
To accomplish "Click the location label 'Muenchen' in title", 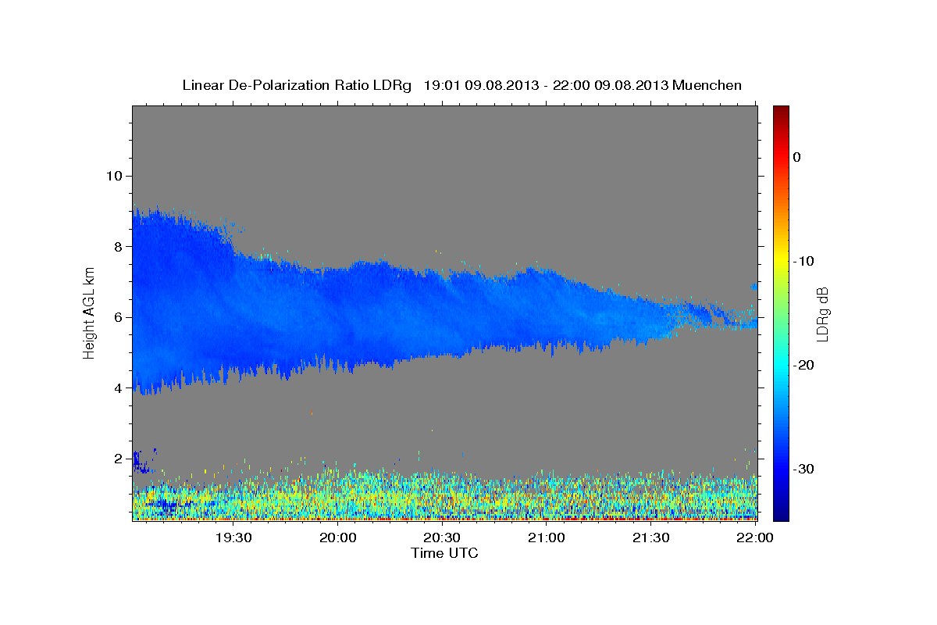I will coord(707,84).
